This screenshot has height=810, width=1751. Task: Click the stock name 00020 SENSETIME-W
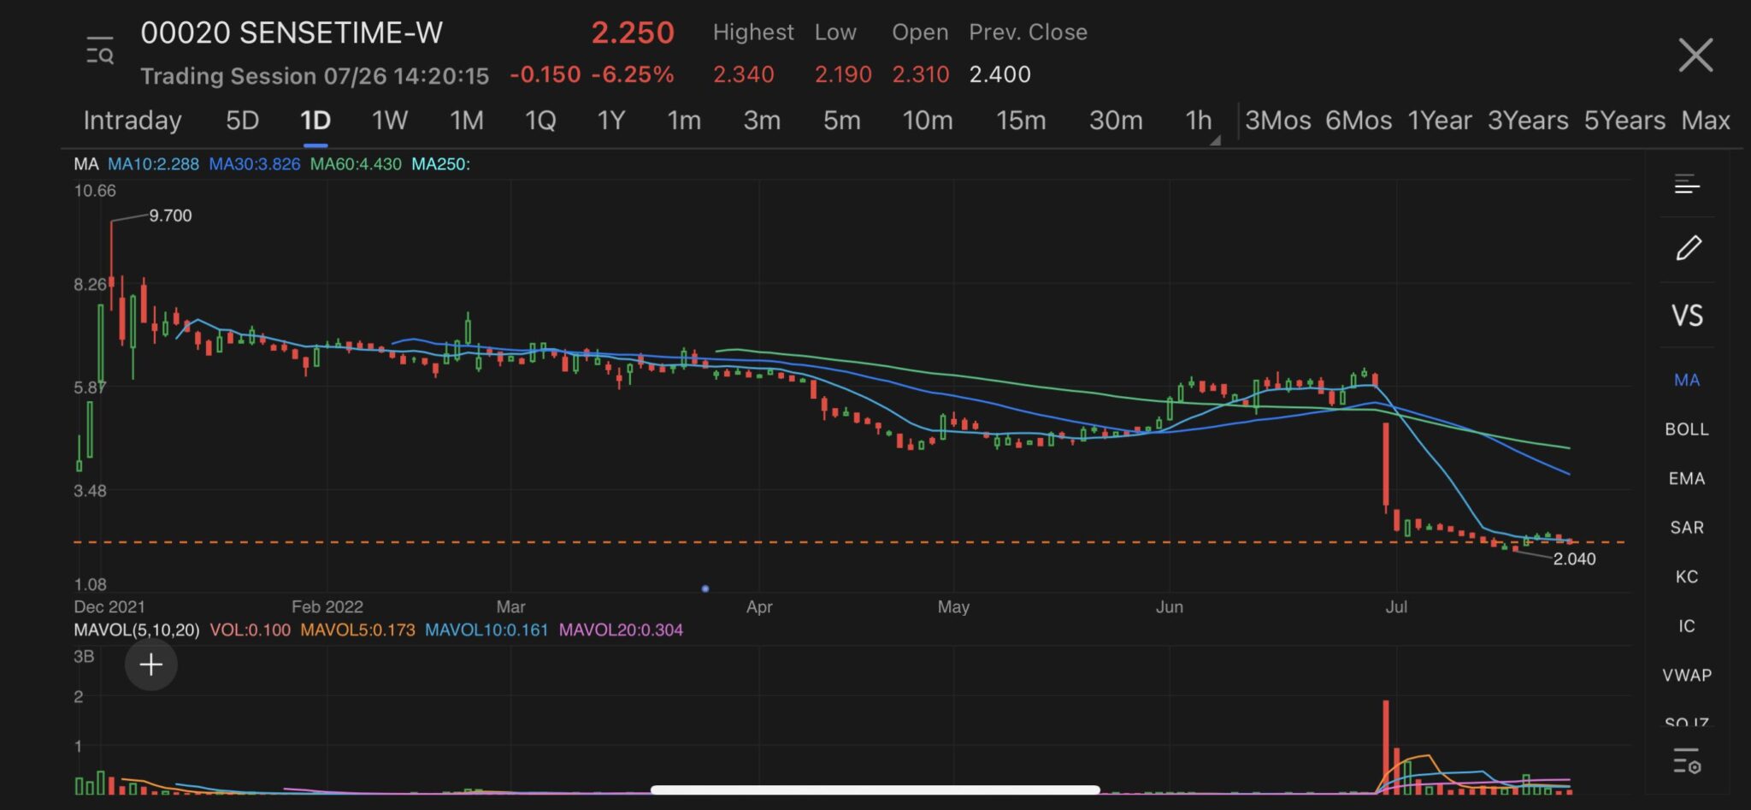tap(292, 33)
